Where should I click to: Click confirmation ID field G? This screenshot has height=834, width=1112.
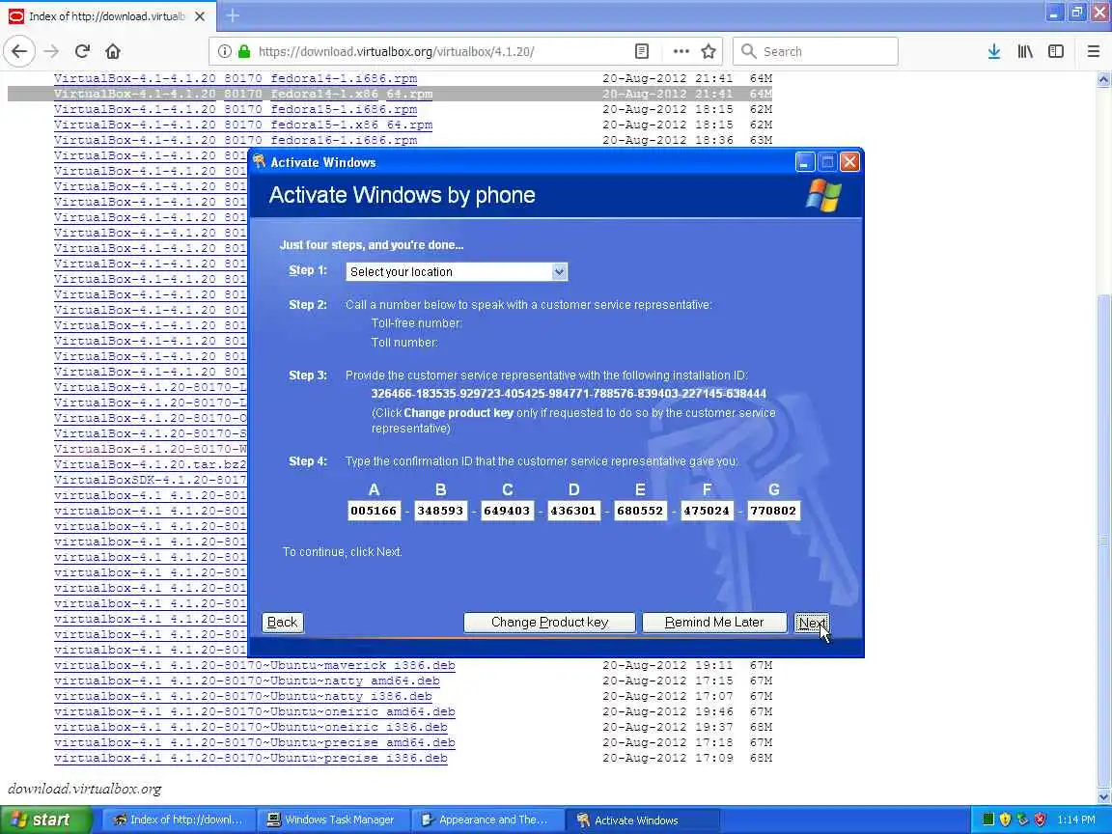774,511
